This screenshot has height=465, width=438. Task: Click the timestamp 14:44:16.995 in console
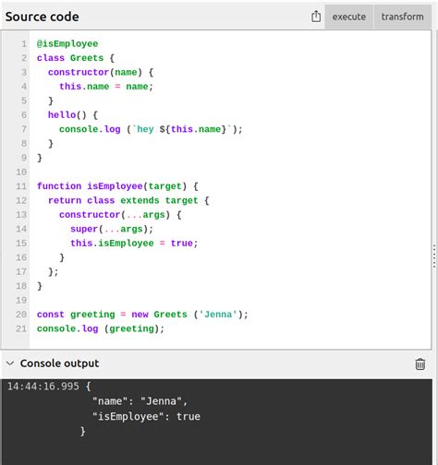pos(43,387)
